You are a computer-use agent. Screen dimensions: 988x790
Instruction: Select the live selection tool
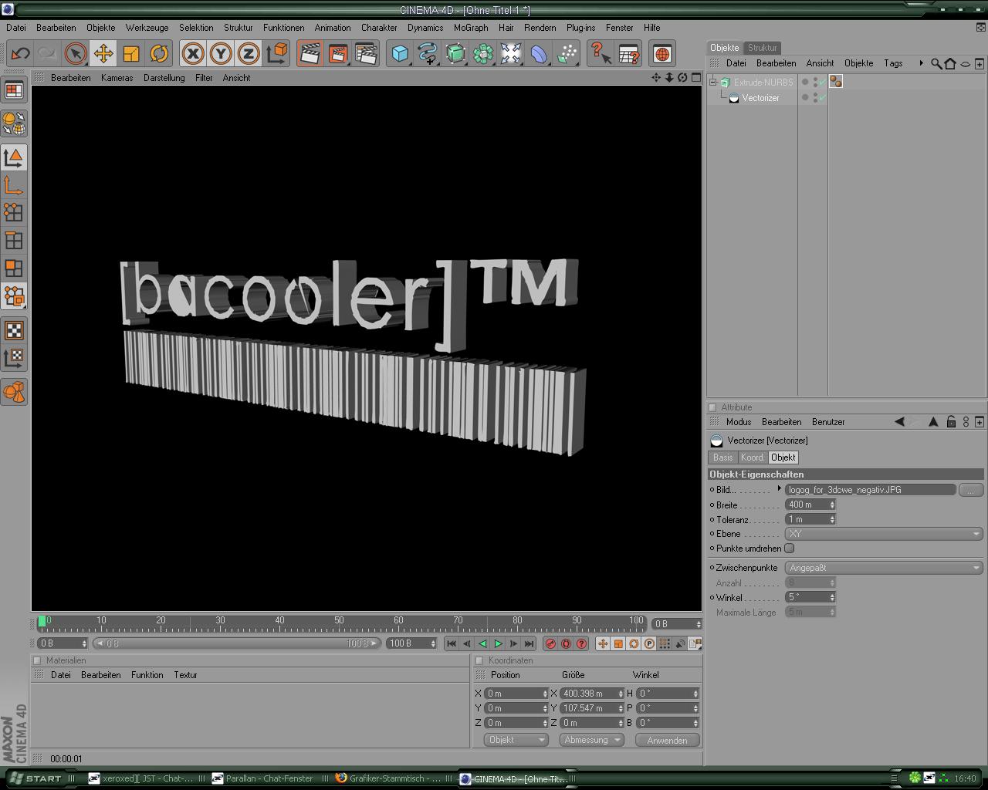(x=75, y=53)
